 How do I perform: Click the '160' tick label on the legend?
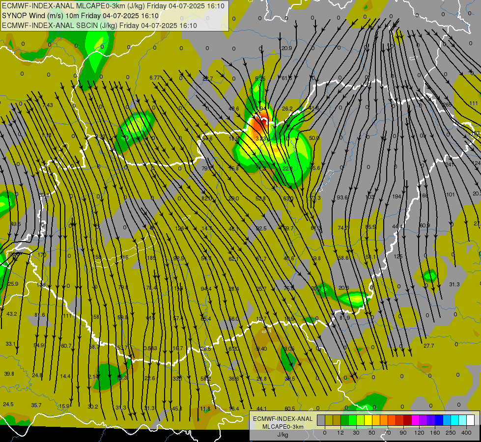point(435,433)
